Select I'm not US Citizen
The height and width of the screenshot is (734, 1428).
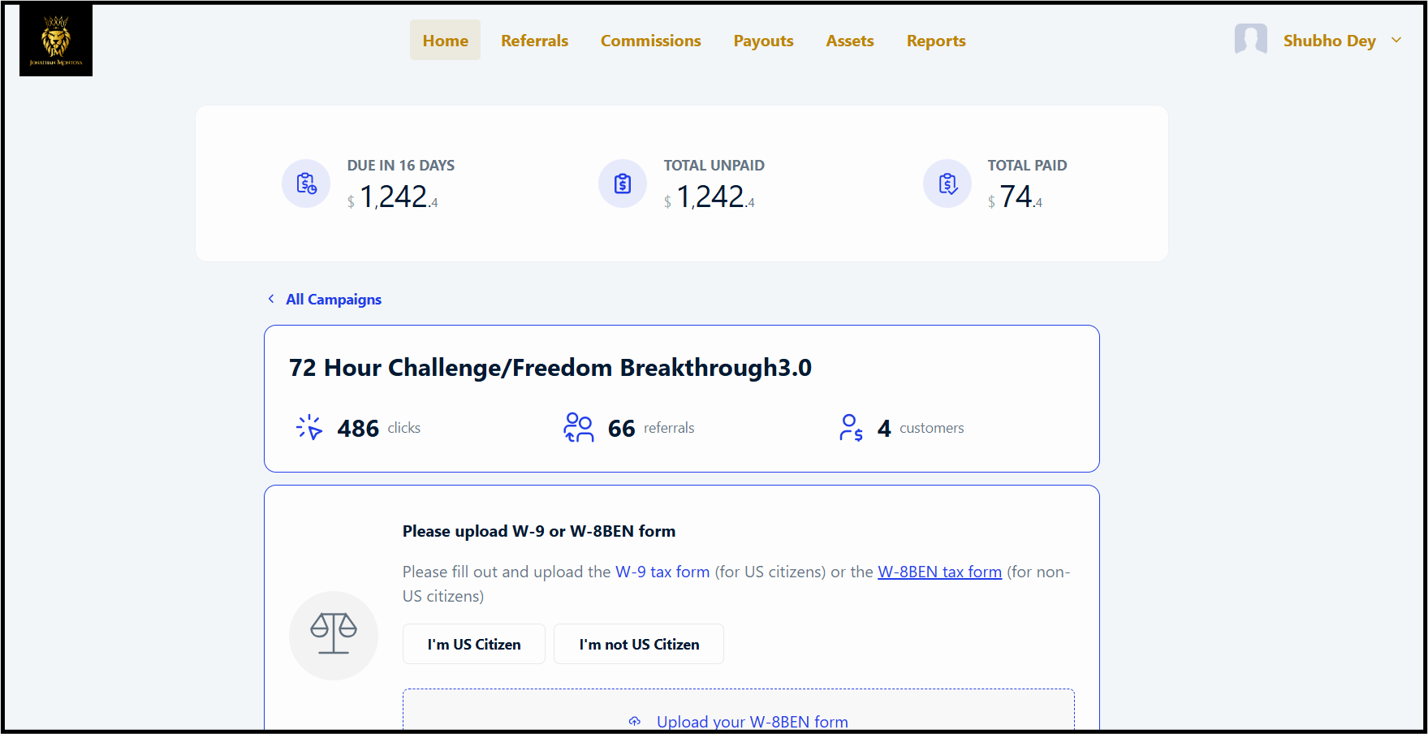click(639, 644)
